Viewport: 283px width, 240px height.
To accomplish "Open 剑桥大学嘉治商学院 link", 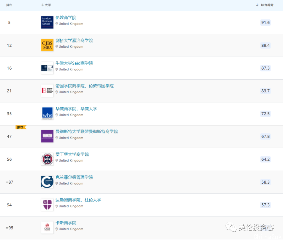I will (x=74, y=41).
